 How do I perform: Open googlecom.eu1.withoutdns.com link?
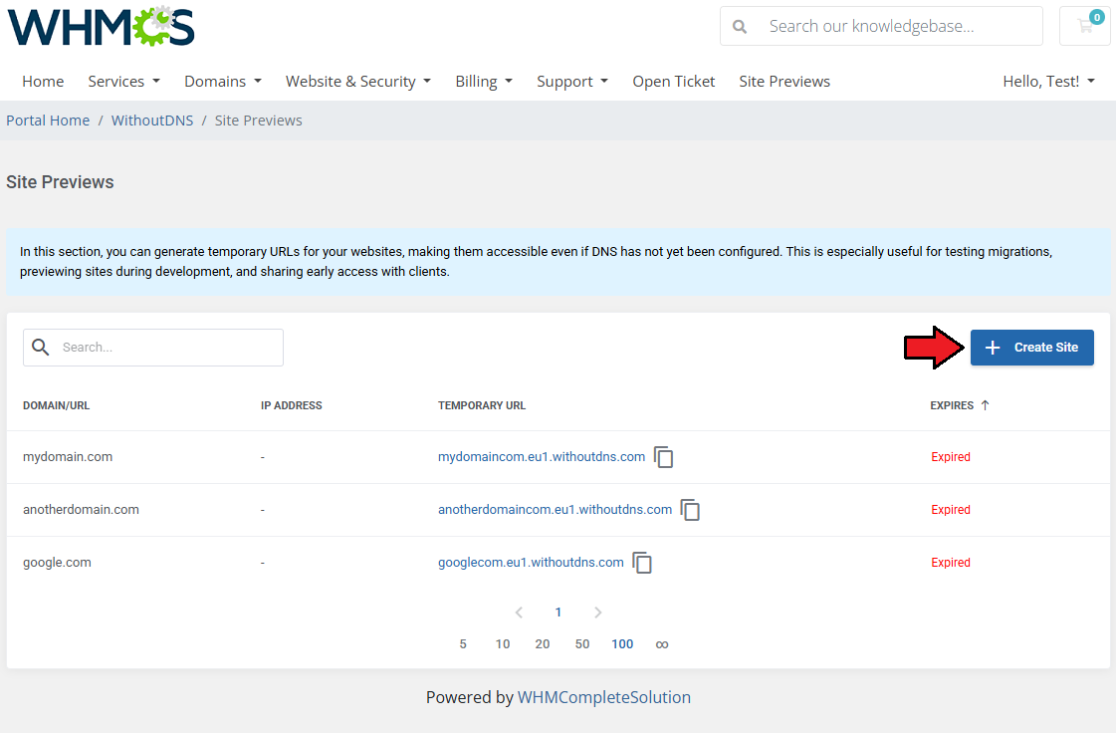coord(531,562)
